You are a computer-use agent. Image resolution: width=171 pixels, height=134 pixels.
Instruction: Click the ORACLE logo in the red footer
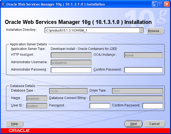19,131
